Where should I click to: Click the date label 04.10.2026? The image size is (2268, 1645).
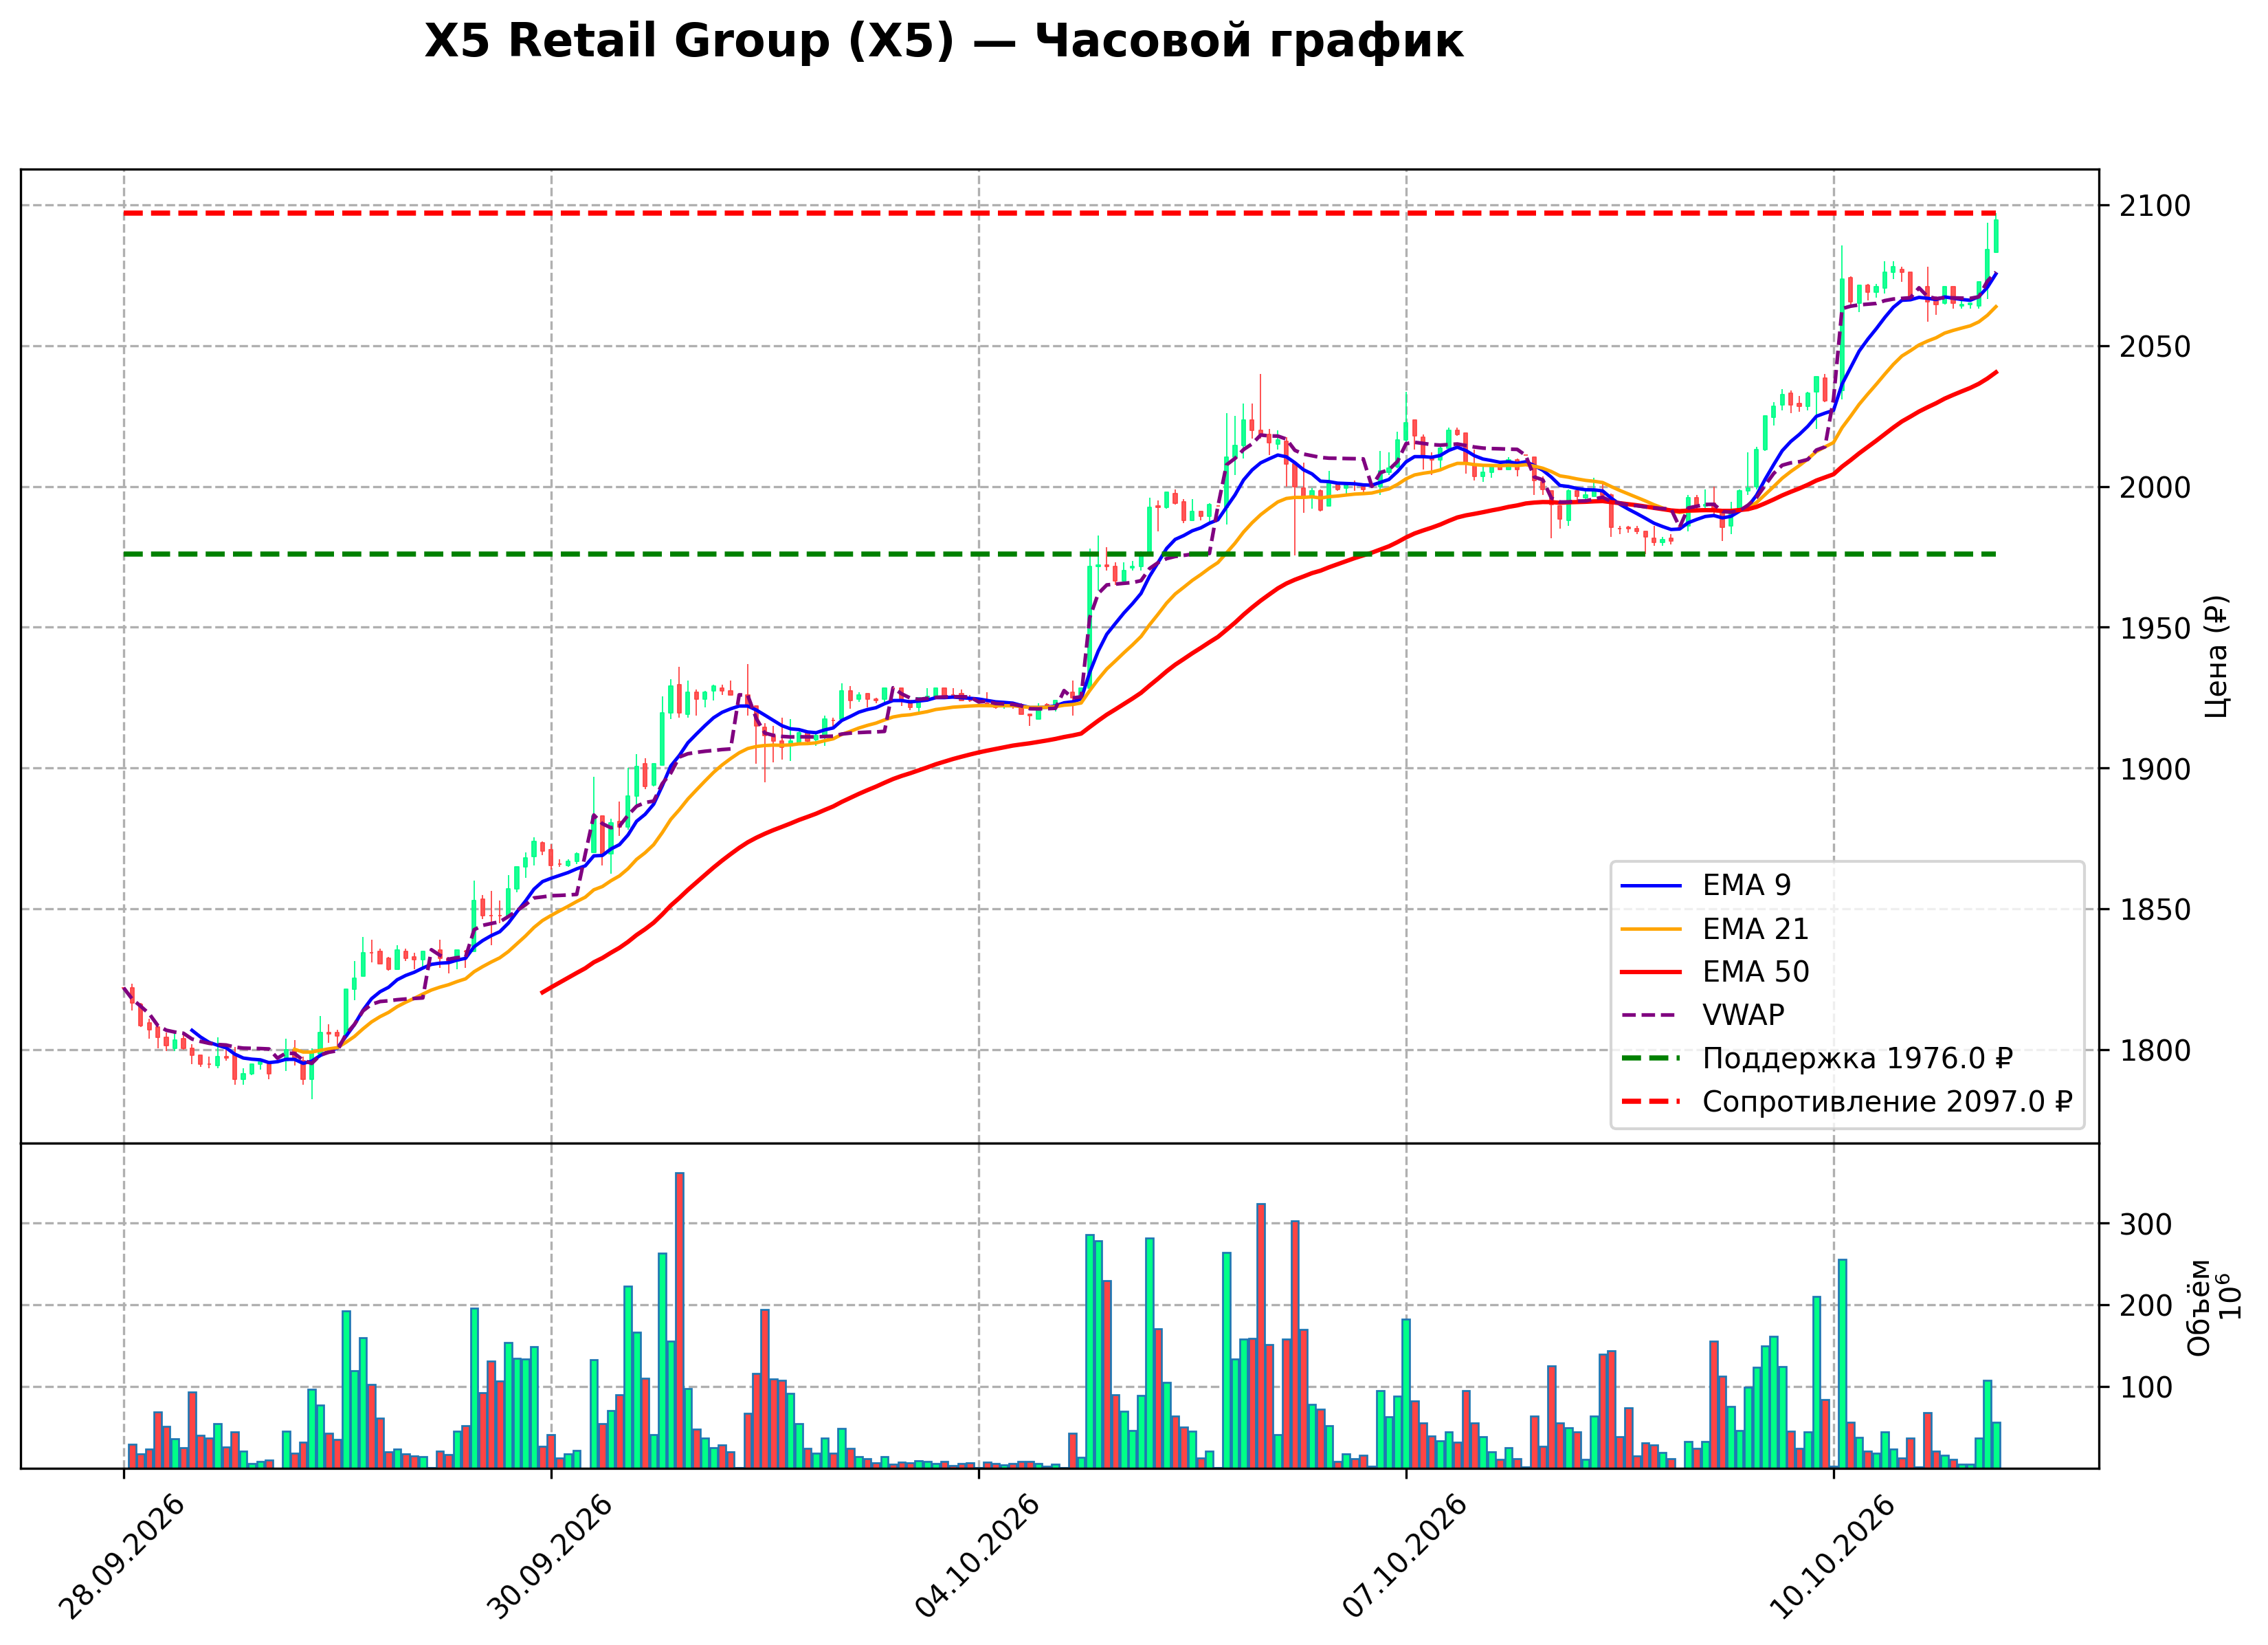pos(977,1557)
